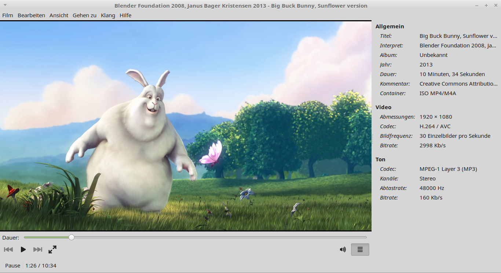Close the video player window
The image size is (501, 273).
tap(496, 6)
